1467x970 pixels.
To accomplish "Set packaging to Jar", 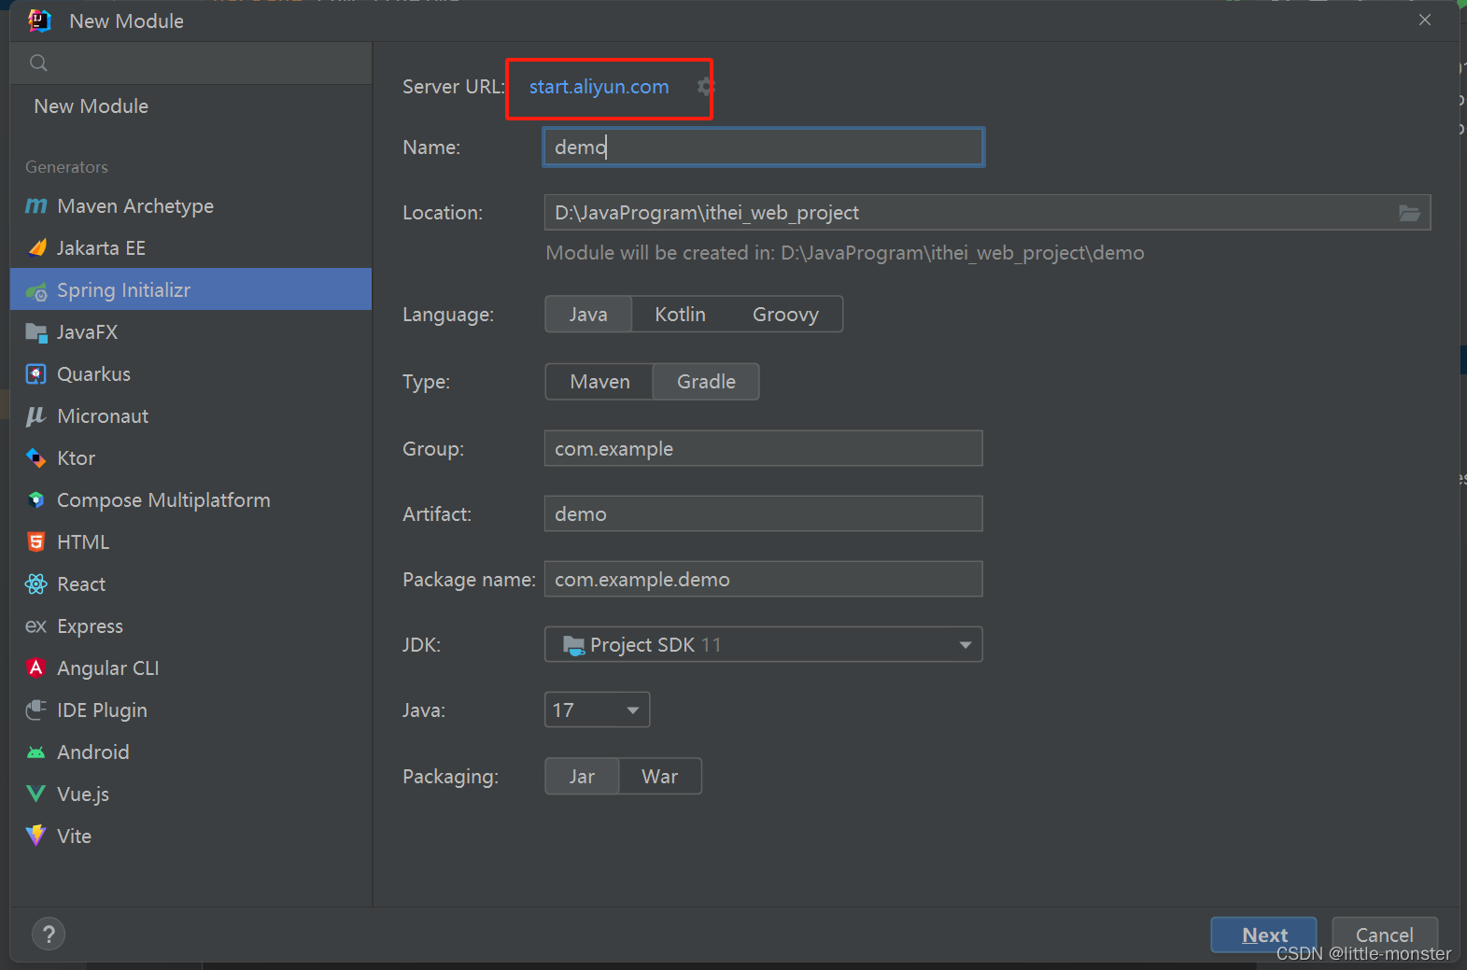I will 582,777.
